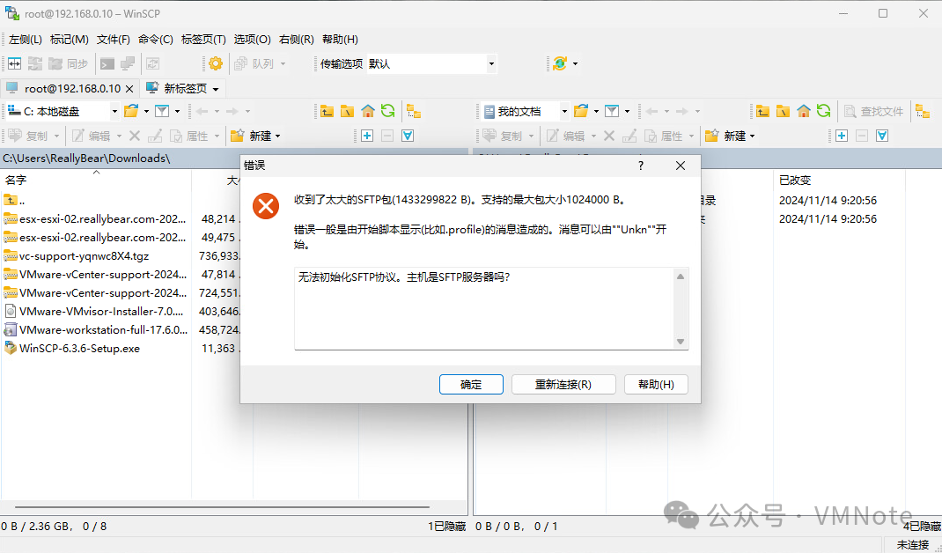Click the 确定 button

point(471,385)
